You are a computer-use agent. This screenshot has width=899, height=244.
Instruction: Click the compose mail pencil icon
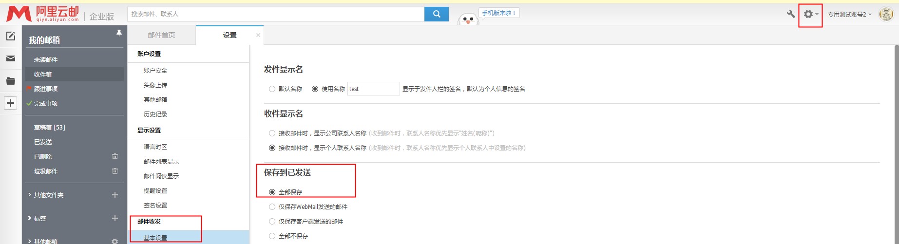coord(11,36)
